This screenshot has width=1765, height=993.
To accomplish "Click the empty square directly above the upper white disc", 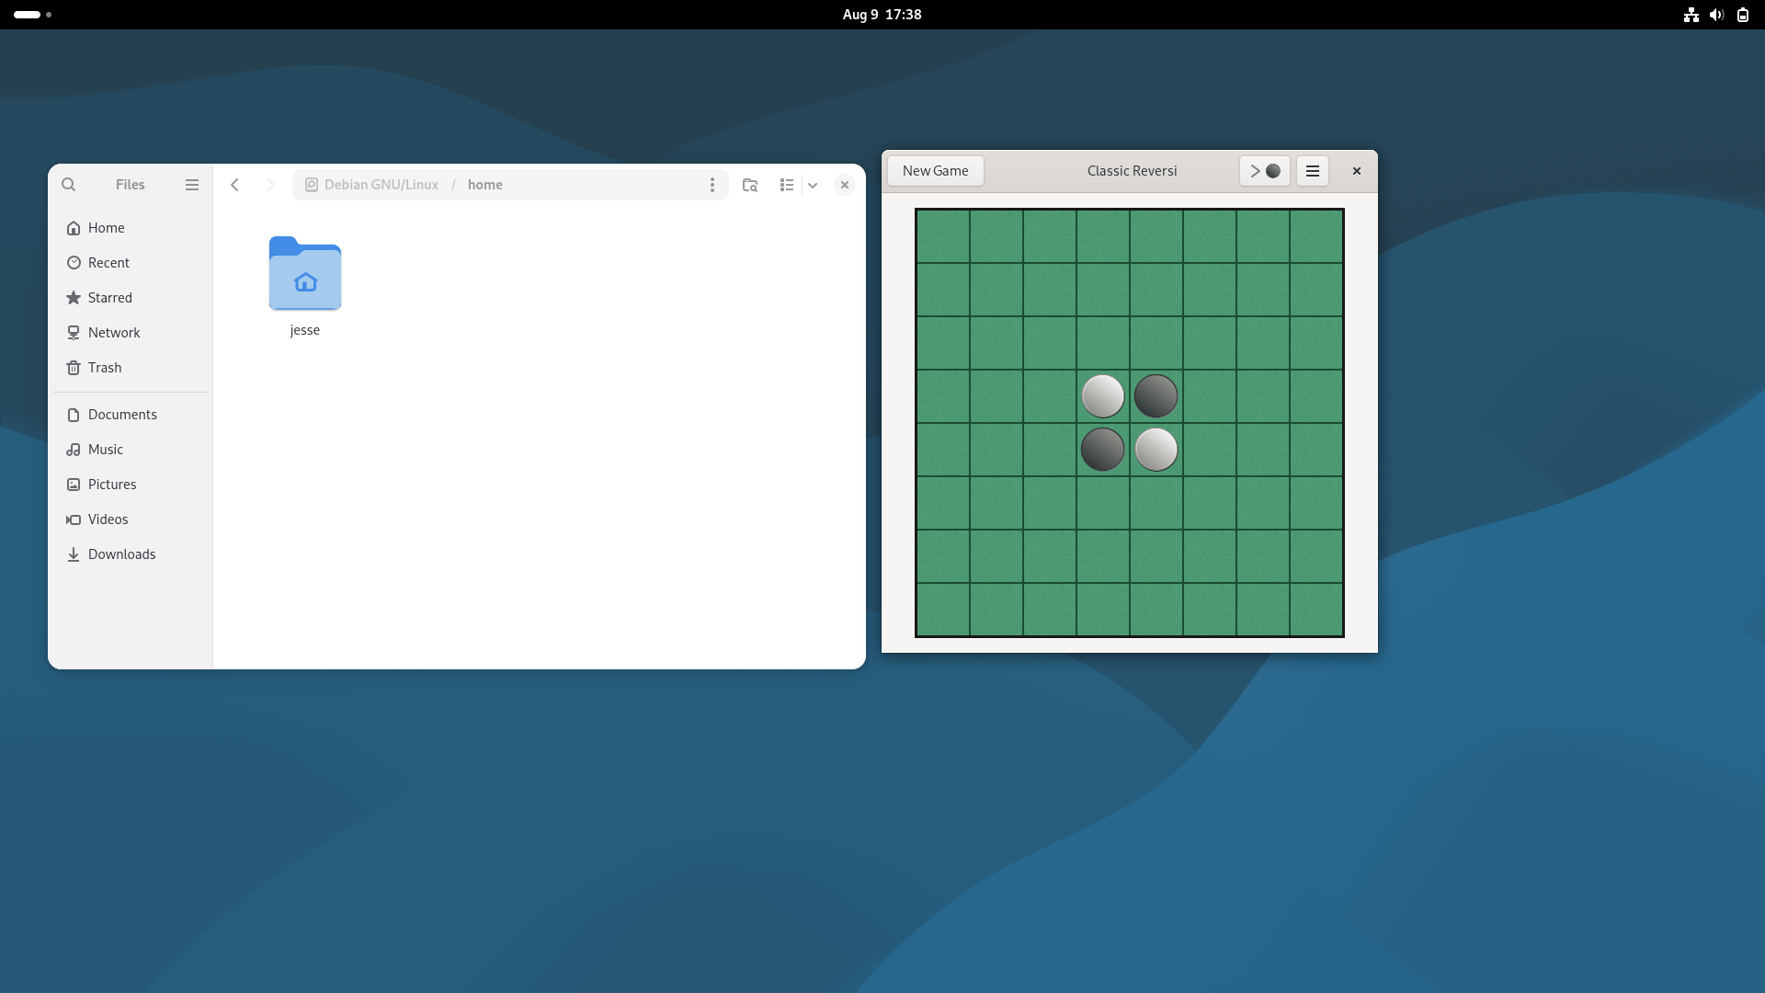I will 1103,343.
